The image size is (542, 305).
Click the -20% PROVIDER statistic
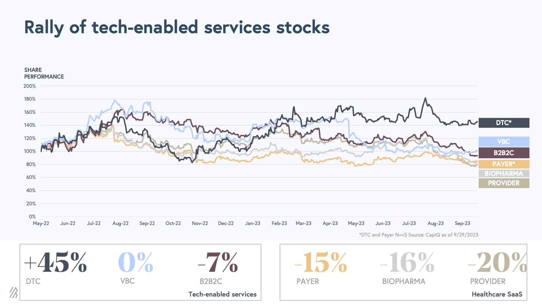coord(497,263)
